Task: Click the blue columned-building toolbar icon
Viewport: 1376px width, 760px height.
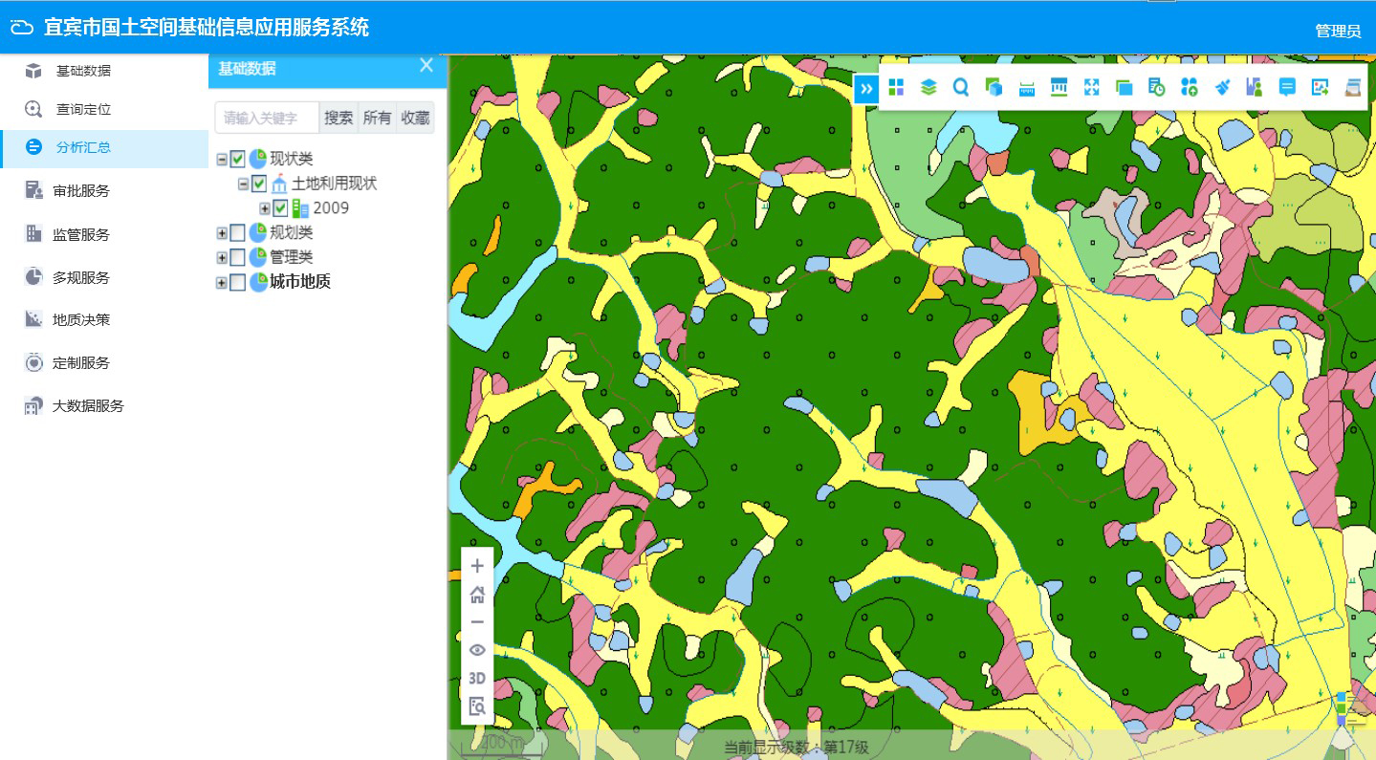Action: point(1059,88)
